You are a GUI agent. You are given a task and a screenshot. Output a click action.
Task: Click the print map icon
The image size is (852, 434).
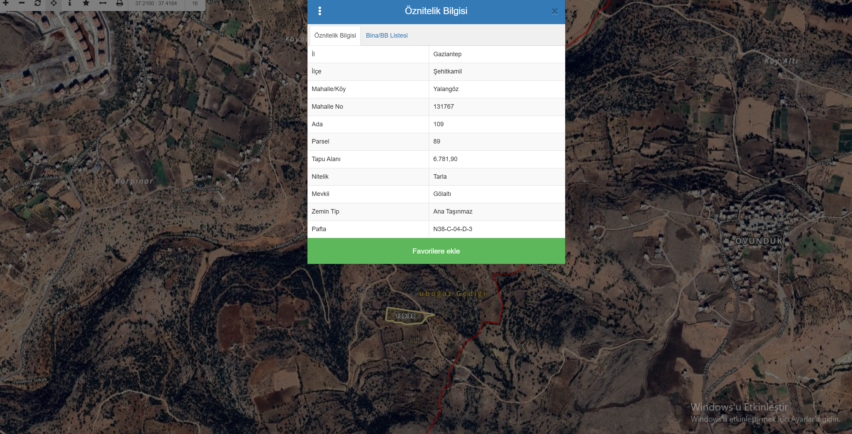119,3
